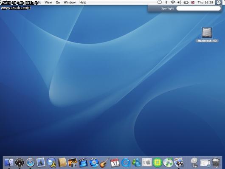Screen dimensions: 225x169
Task: Open the Help menu
Action: coord(83,2)
